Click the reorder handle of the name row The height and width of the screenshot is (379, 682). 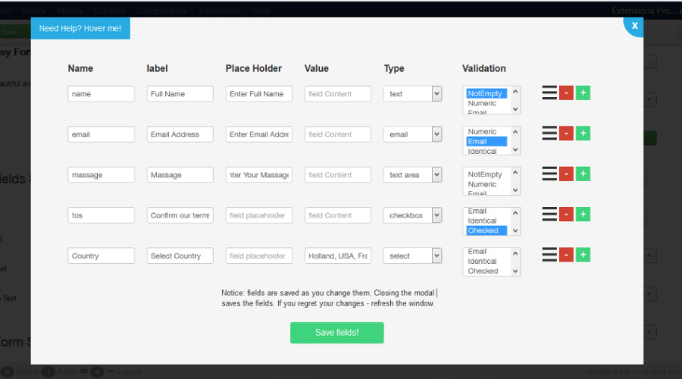pos(549,92)
